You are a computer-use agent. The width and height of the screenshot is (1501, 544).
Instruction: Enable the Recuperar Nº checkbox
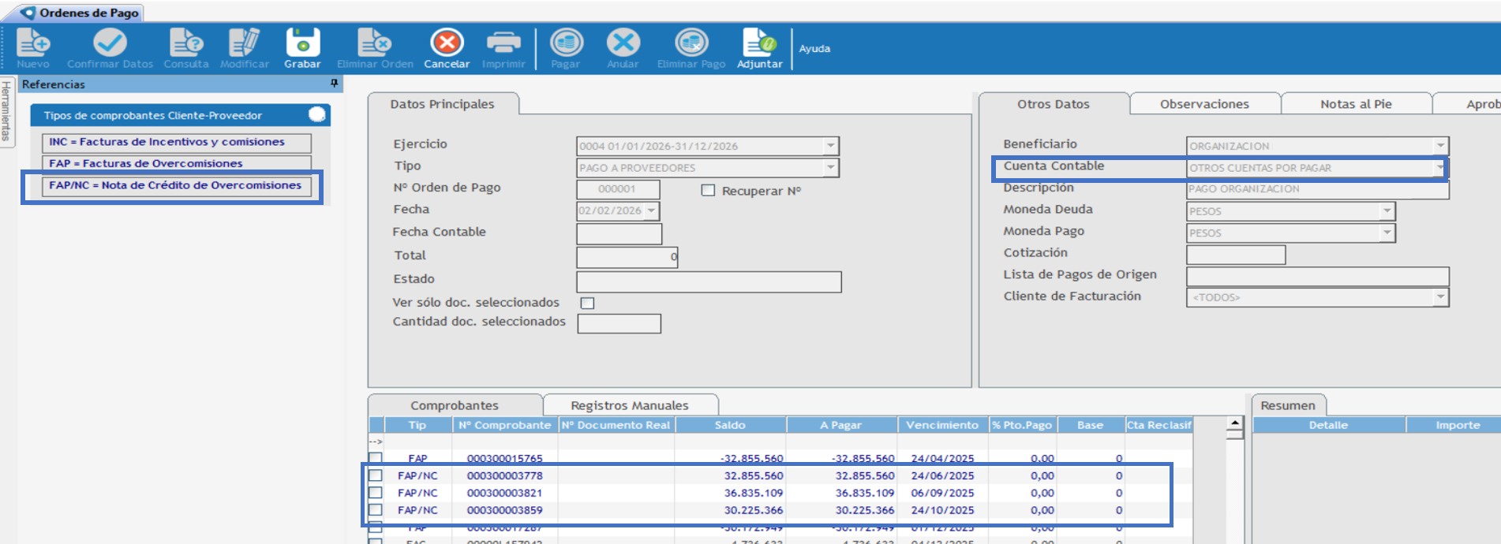(x=708, y=191)
